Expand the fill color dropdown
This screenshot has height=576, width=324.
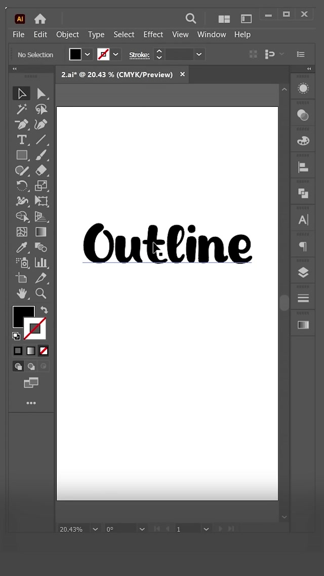(88, 55)
